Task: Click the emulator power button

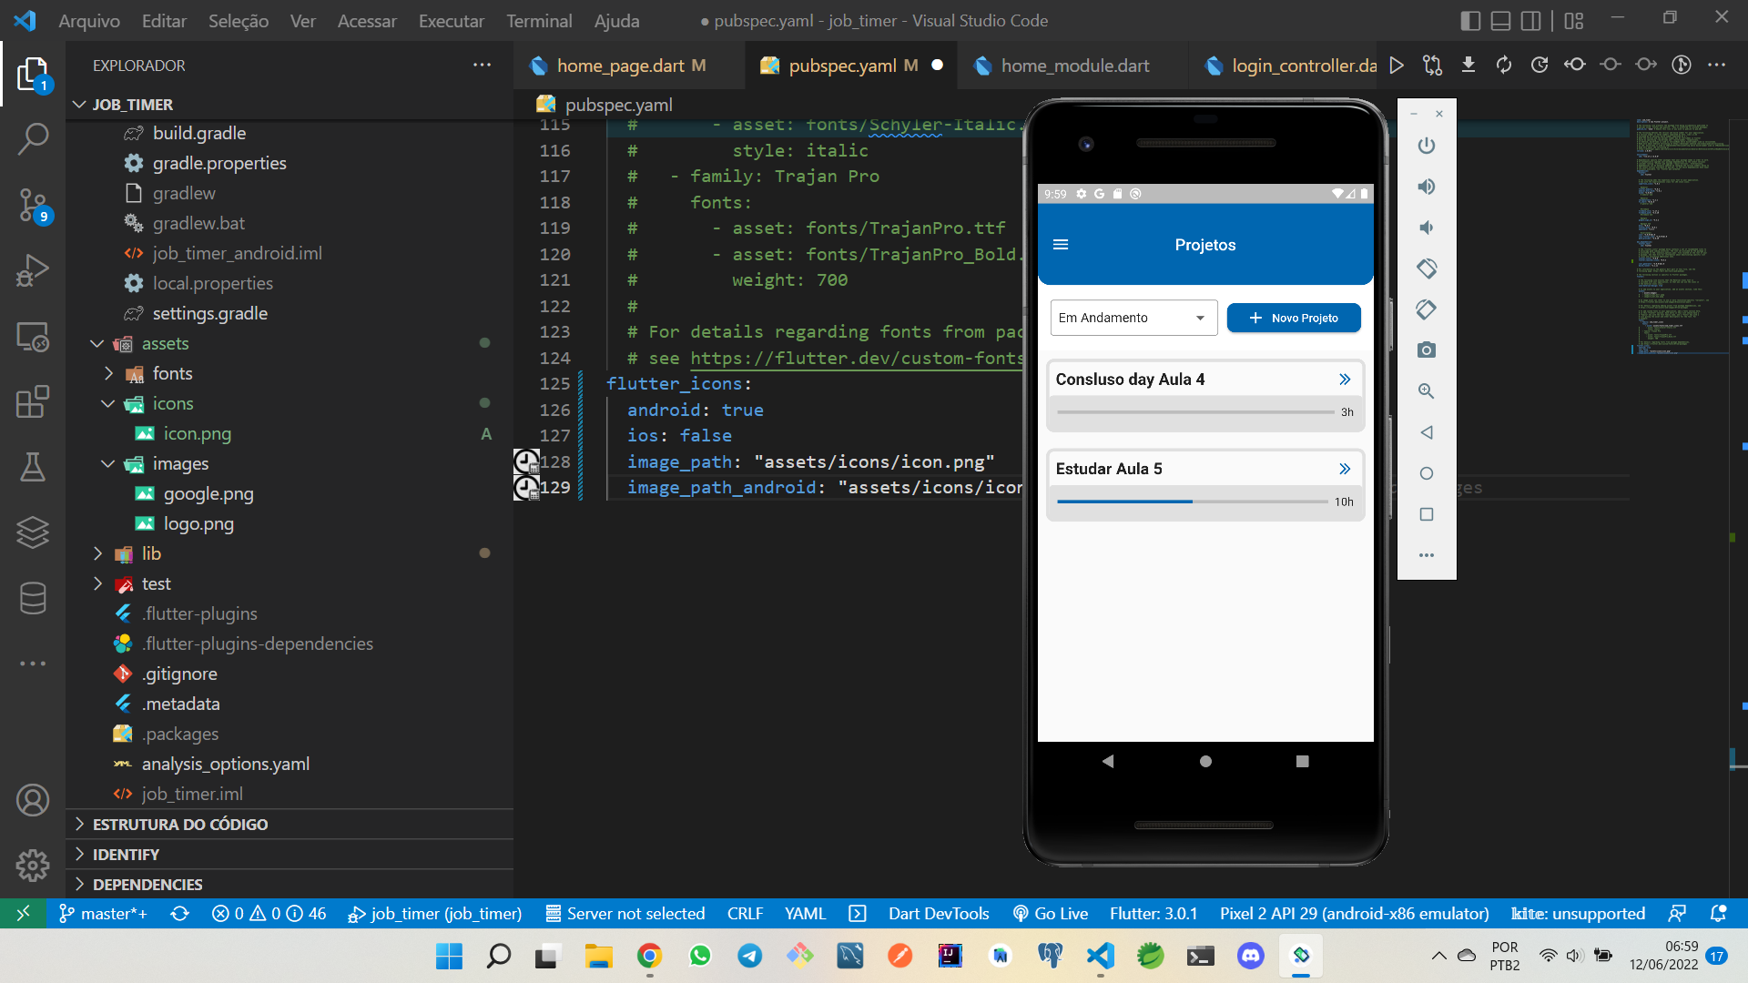Action: [x=1426, y=146]
